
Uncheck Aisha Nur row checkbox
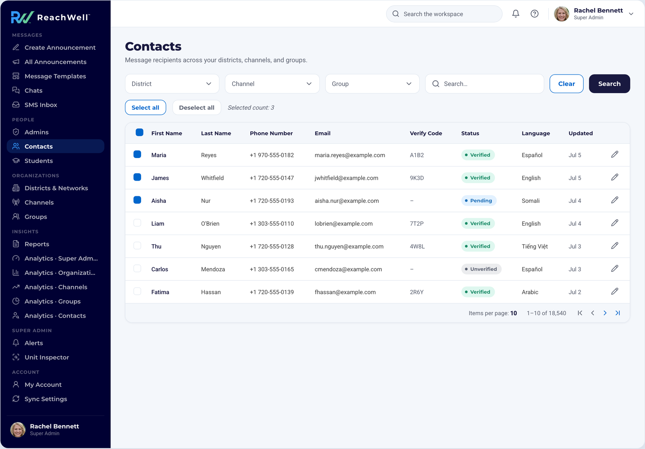click(137, 200)
